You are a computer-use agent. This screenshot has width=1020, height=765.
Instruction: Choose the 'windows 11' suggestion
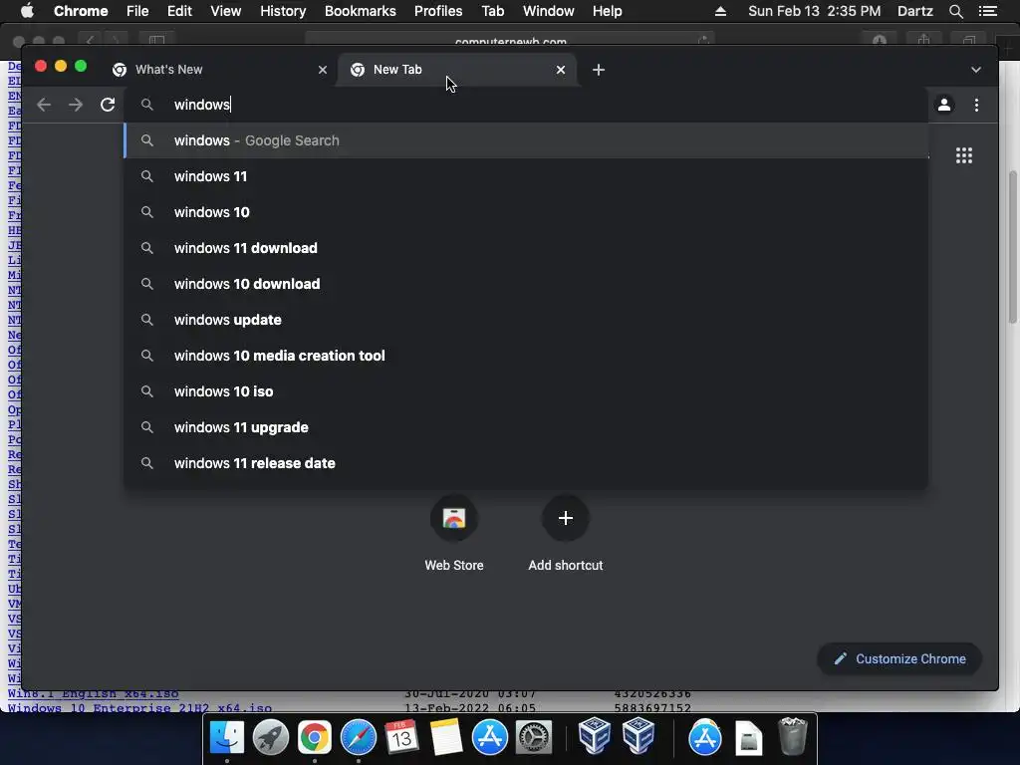[x=526, y=176]
